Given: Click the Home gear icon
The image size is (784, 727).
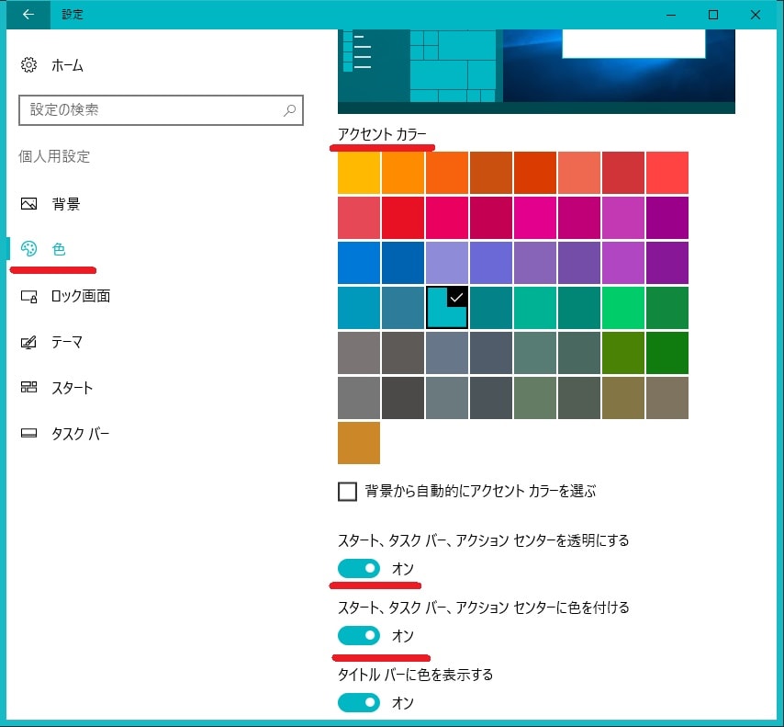Looking at the screenshot, I should [29, 65].
